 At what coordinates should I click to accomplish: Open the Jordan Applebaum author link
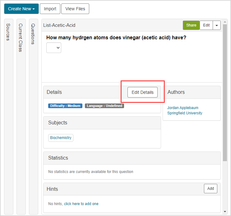coord(183,108)
